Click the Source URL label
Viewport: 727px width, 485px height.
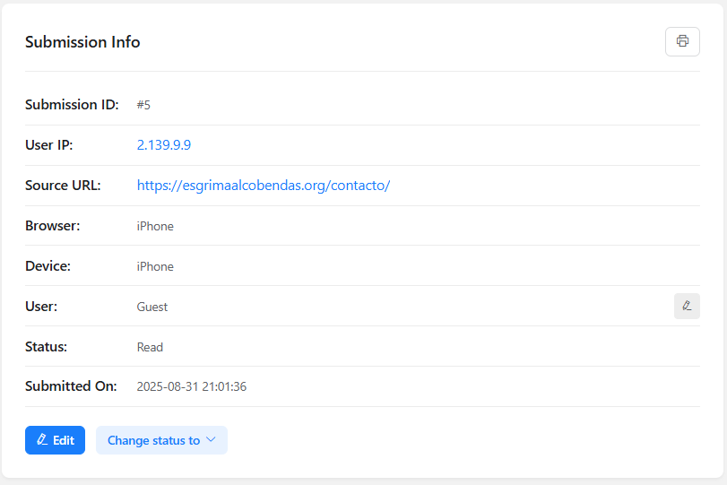click(x=63, y=186)
